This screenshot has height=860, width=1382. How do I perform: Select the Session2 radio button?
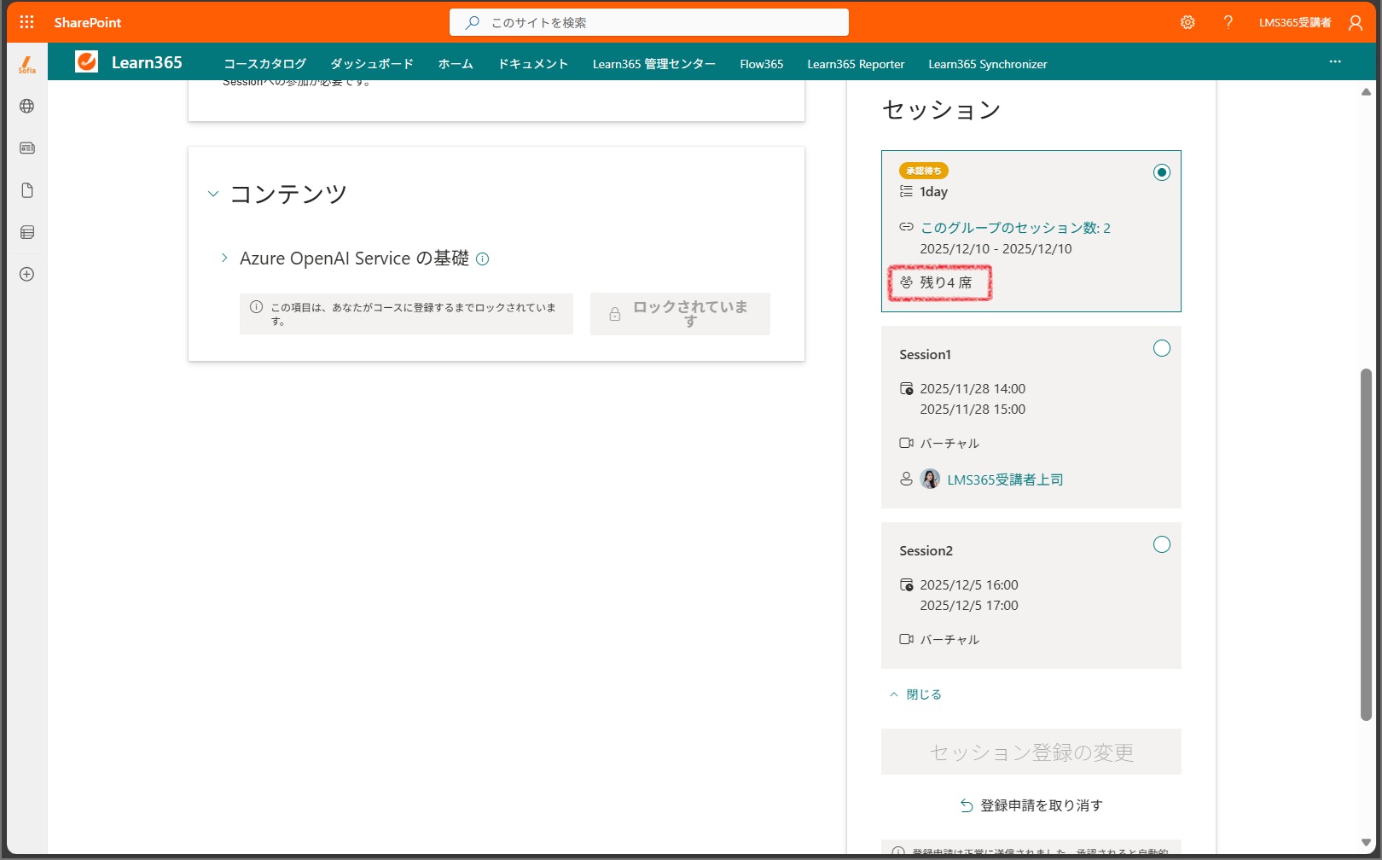(1161, 544)
